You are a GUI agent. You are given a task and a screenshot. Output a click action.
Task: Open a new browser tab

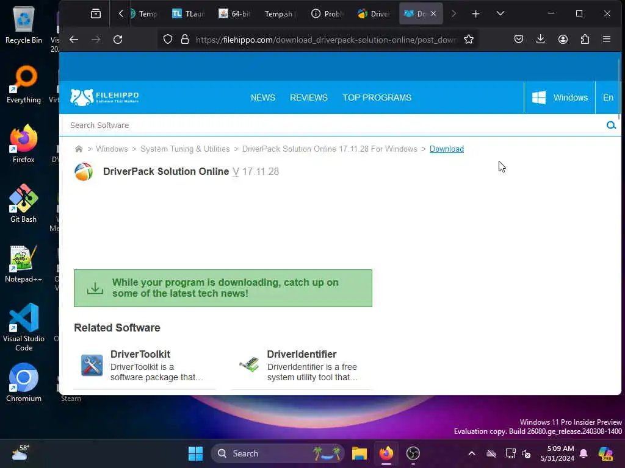pyautogui.click(x=475, y=14)
